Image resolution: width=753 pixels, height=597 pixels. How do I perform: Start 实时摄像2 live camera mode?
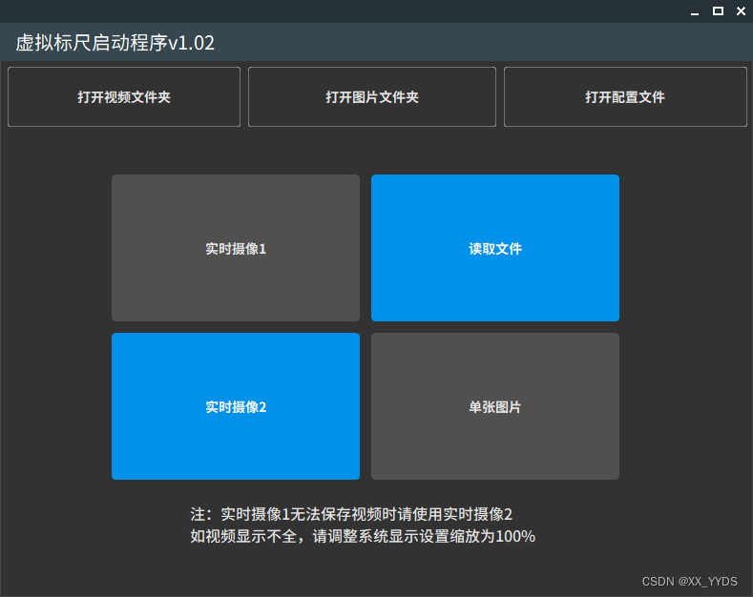236,406
